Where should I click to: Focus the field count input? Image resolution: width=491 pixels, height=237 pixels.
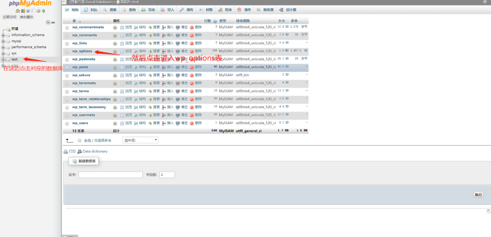(167, 175)
